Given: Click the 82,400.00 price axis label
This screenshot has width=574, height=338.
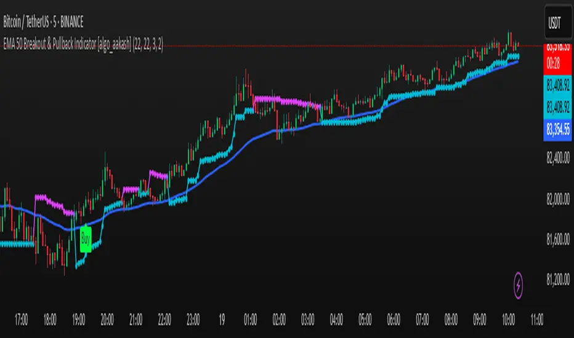Looking at the screenshot, I should tap(558, 158).
